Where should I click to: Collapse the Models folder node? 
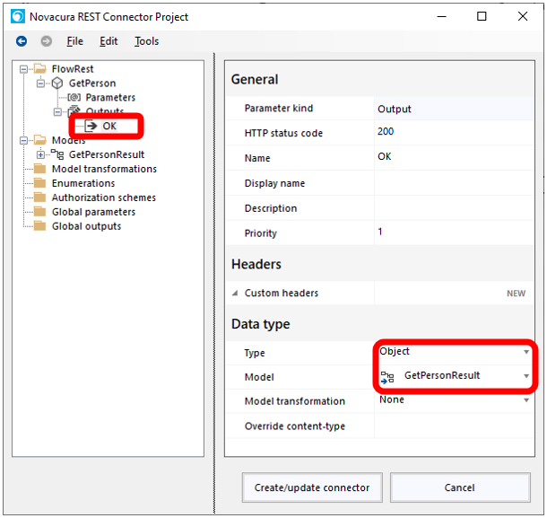[x=23, y=140]
